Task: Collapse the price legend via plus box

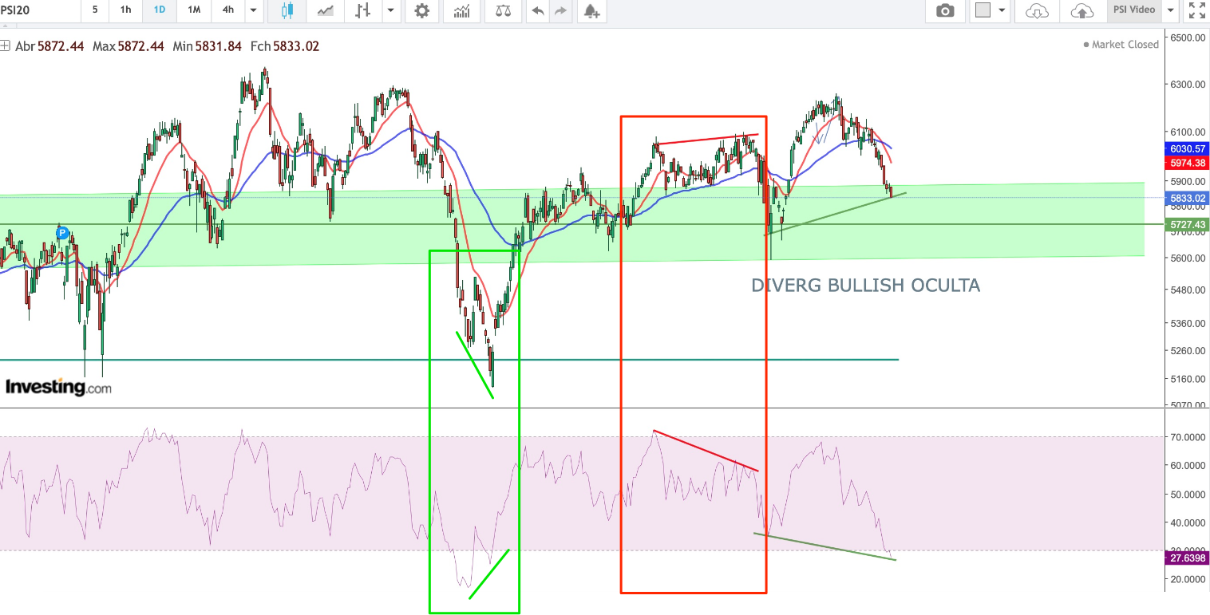Action: click(6, 46)
